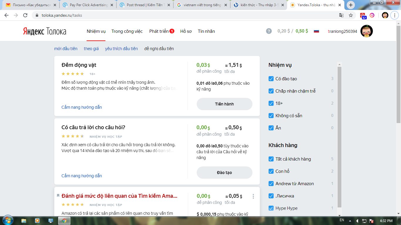The width and height of the screenshot is (401, 225).
Task: Close the Post thread tab
Action: coord(169,5)
